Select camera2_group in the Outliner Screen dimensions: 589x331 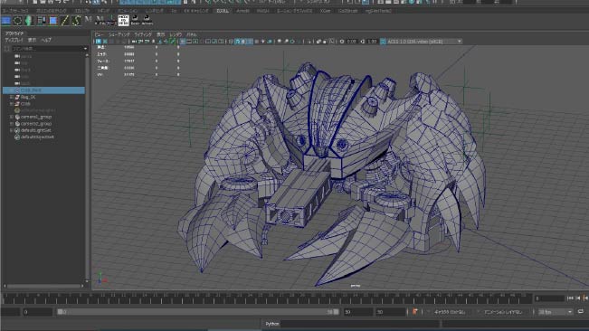point(36,124)
